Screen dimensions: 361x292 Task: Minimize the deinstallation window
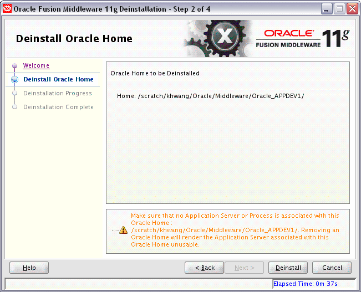click(x=327, y=9)
